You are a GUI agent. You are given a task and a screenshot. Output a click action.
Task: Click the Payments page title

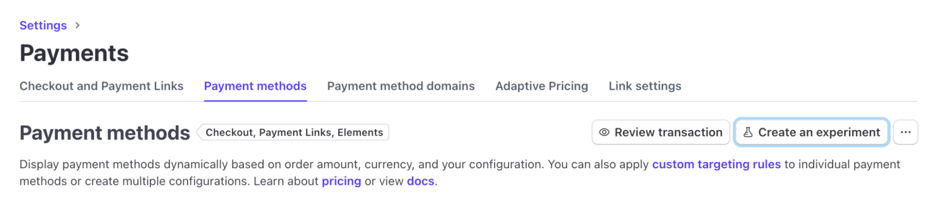click(74, 53)
